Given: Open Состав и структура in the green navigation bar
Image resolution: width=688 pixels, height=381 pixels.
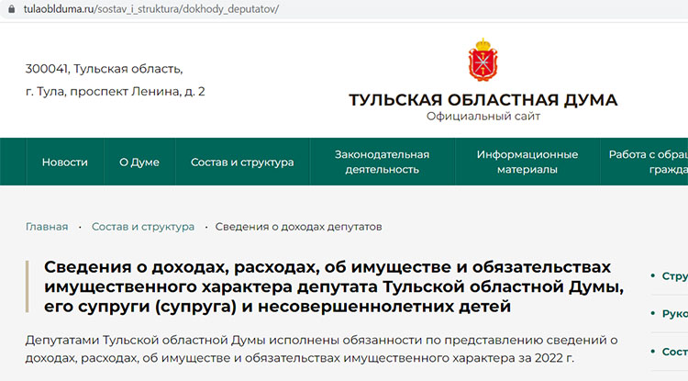Looking at the screenshot, I should pyautogui.click(x=242, y=162).
